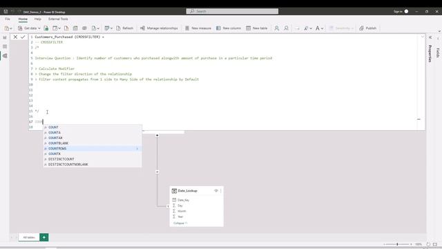Switch to Data view in sidebar

tap(5, 46)
